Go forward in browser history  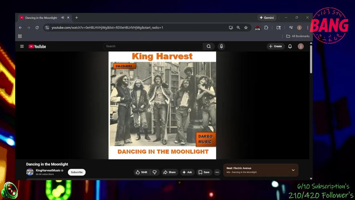29,27
